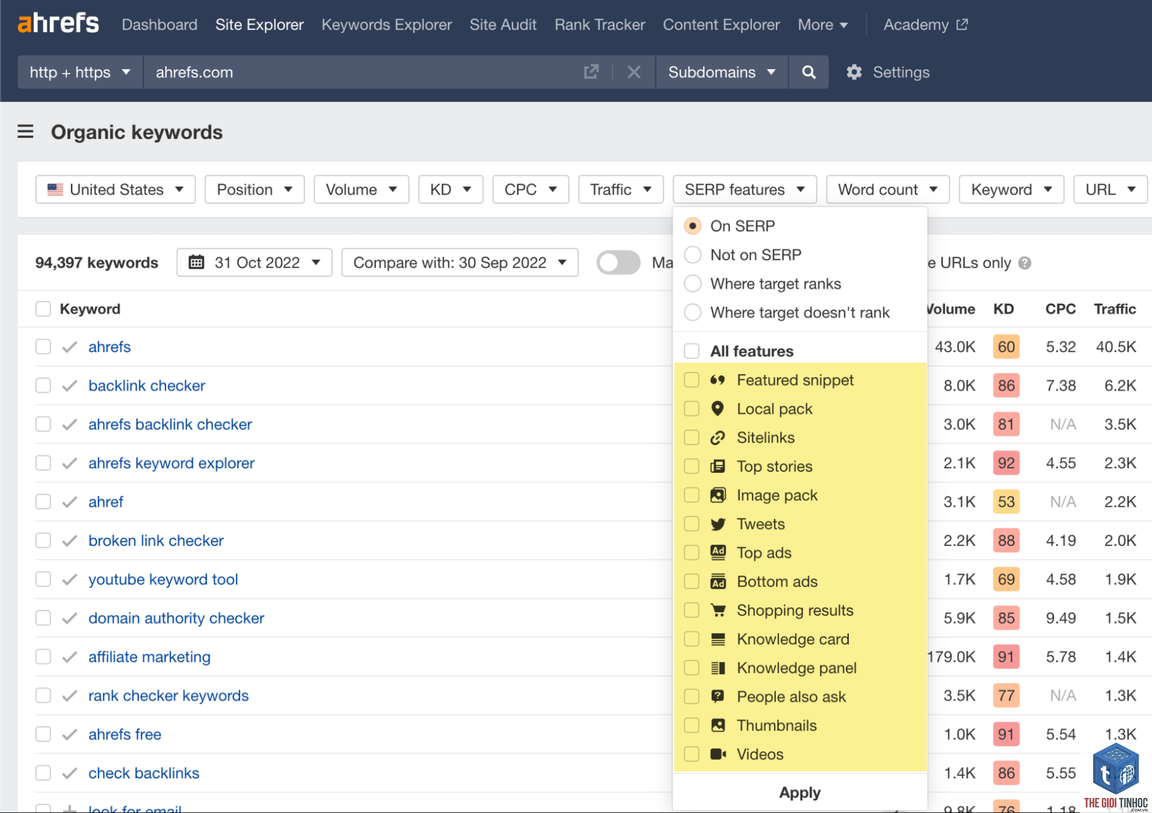Open the affiliate marketing keyword link

coord(149,657)
